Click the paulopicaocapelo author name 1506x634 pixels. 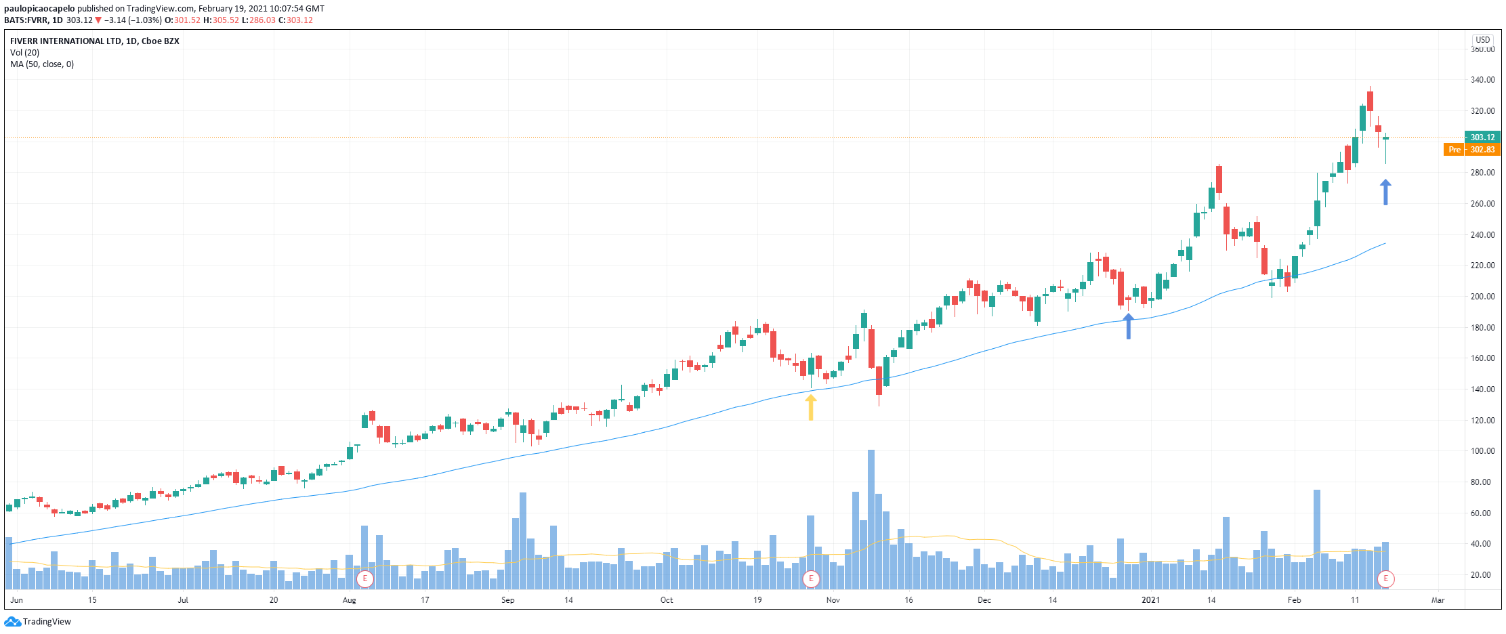pyautogui.click(x=39, y=9)
